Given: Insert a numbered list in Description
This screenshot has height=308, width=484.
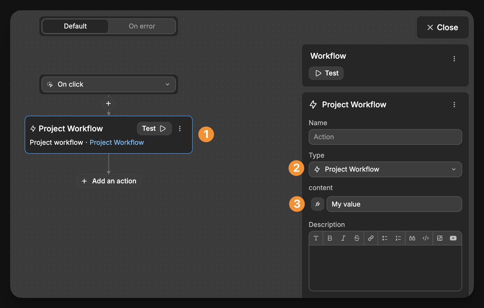Looking at the screenshot, I should click(398, 238).
